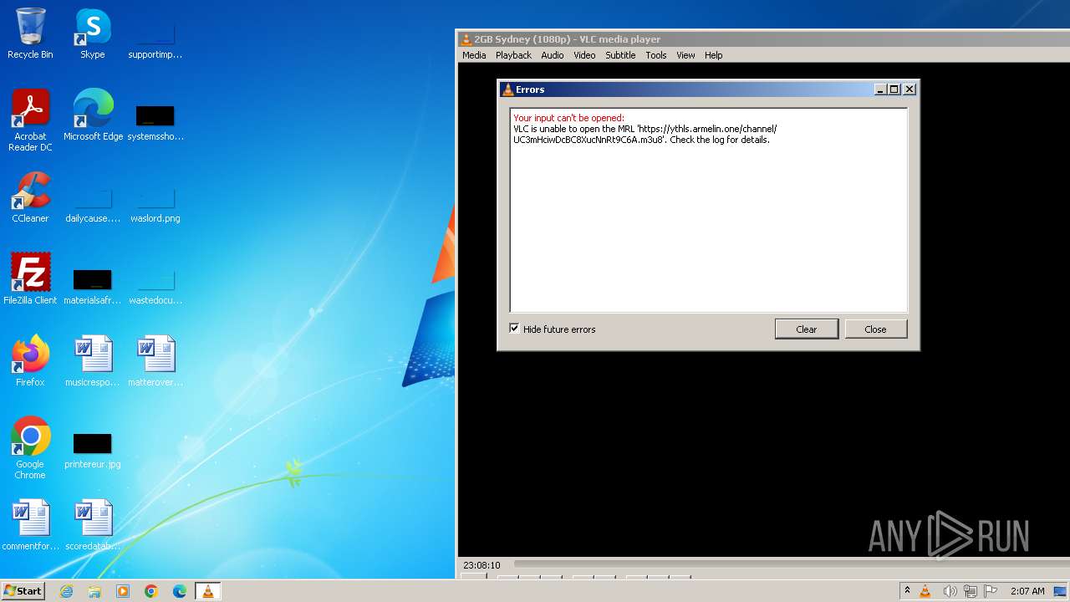Open Acrobat Reader DC shortcut
The width and height of the screenshot is (1070, 602).
(30, 120)
